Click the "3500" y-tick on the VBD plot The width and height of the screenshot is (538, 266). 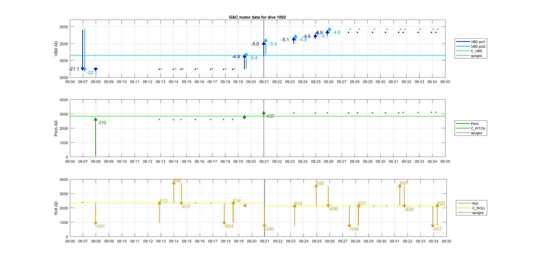point(64,78)
